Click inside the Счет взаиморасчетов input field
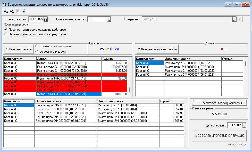This screenshot has height=152, width=252. tap(97, 19)
